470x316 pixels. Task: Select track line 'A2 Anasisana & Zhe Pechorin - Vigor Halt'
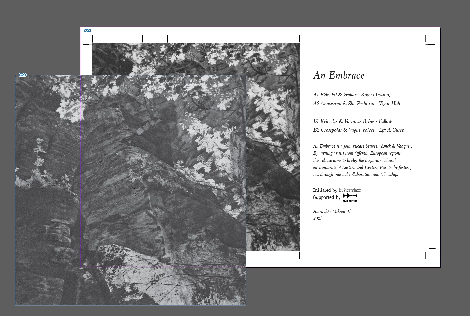coord(357,104)
